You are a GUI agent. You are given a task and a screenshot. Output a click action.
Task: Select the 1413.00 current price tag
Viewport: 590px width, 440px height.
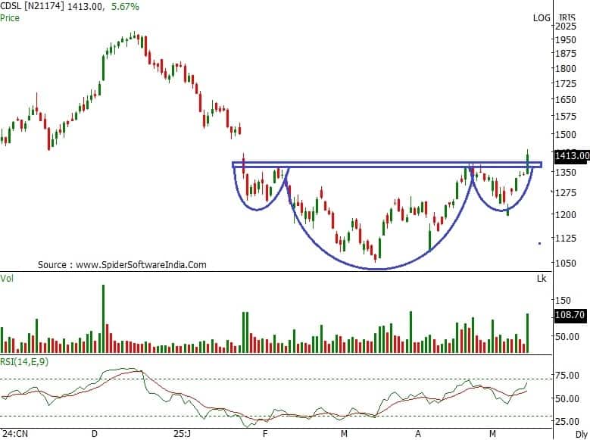(x=572, y=156)
